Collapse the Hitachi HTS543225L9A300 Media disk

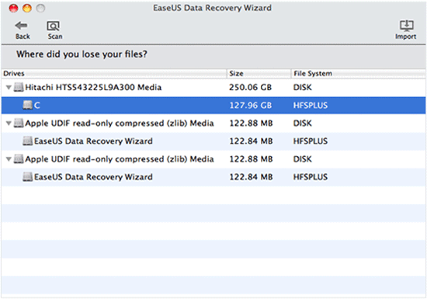pos(9,88)
